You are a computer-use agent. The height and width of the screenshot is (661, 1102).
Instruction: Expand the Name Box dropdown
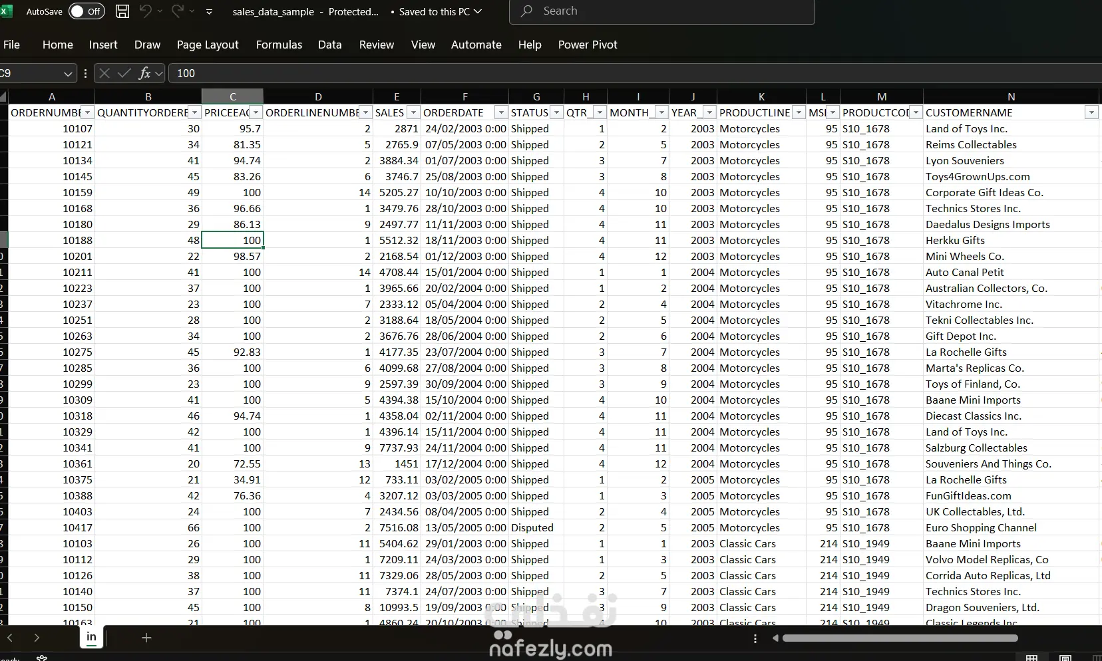(x=68, y=73)
